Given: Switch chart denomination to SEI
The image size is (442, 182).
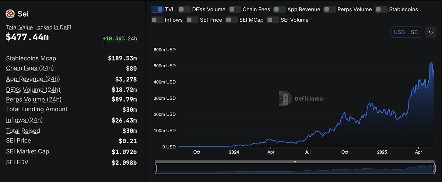Looking at the screenshot, I should [415, 32].
